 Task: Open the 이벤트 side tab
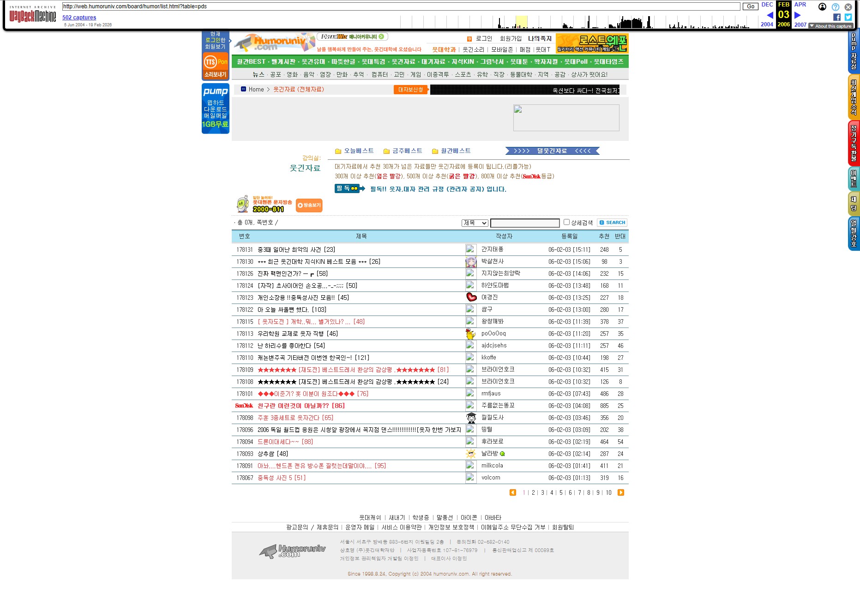[x=854, y=179]
